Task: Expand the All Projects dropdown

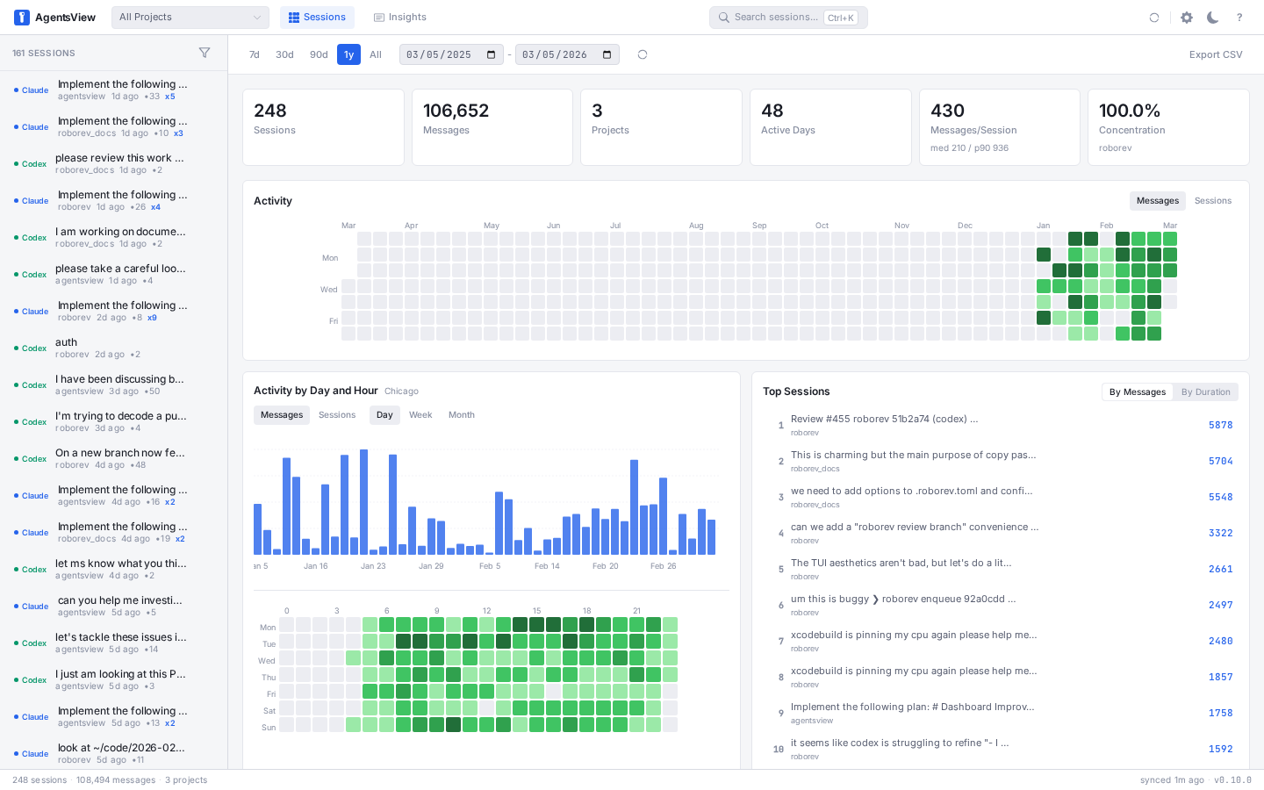Action: [x=190, y=18]
